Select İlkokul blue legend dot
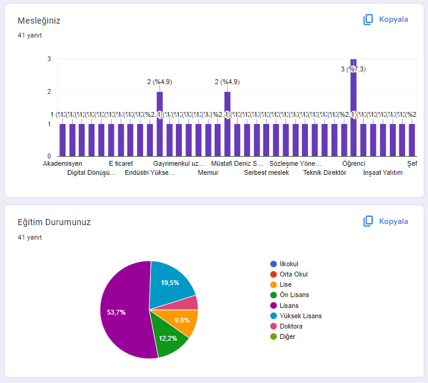 click(x=273, y=264)
